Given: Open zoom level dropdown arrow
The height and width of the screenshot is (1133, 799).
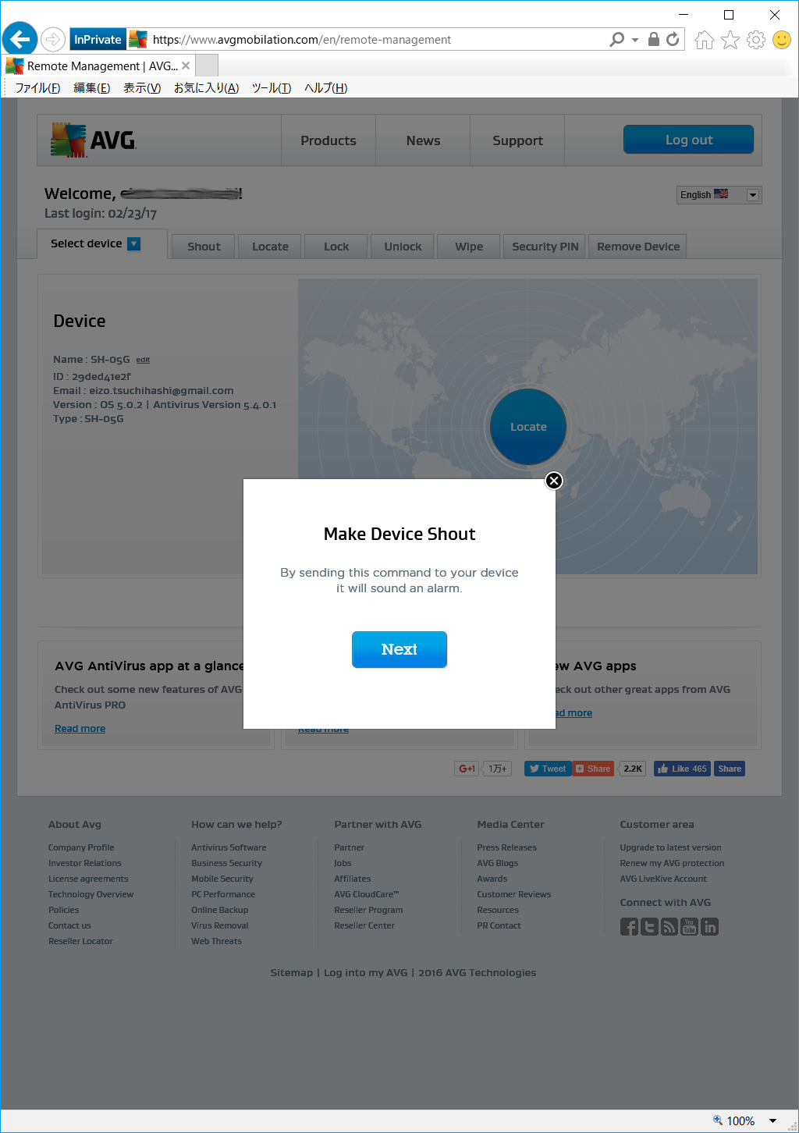Looking at the screenshot, I should click(772, 1121).
